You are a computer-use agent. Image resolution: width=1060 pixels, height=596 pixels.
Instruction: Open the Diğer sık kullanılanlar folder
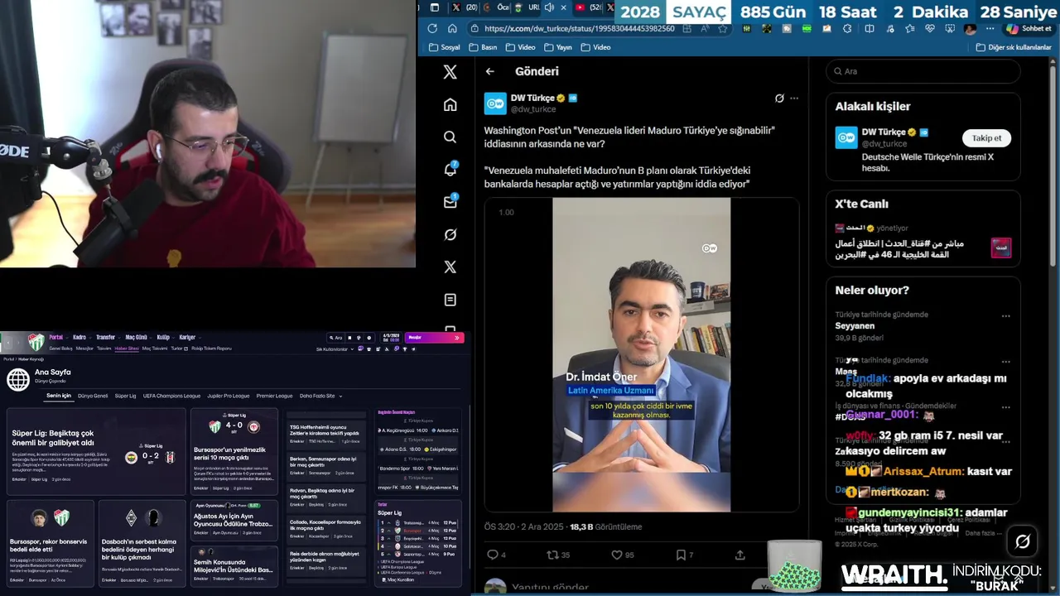coord(1013,47)
